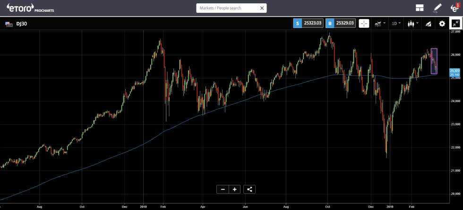The height and width of the screenshot is (210, 463).
Task: Click the Buy button at 25329.03
Action: coord(340,23)
